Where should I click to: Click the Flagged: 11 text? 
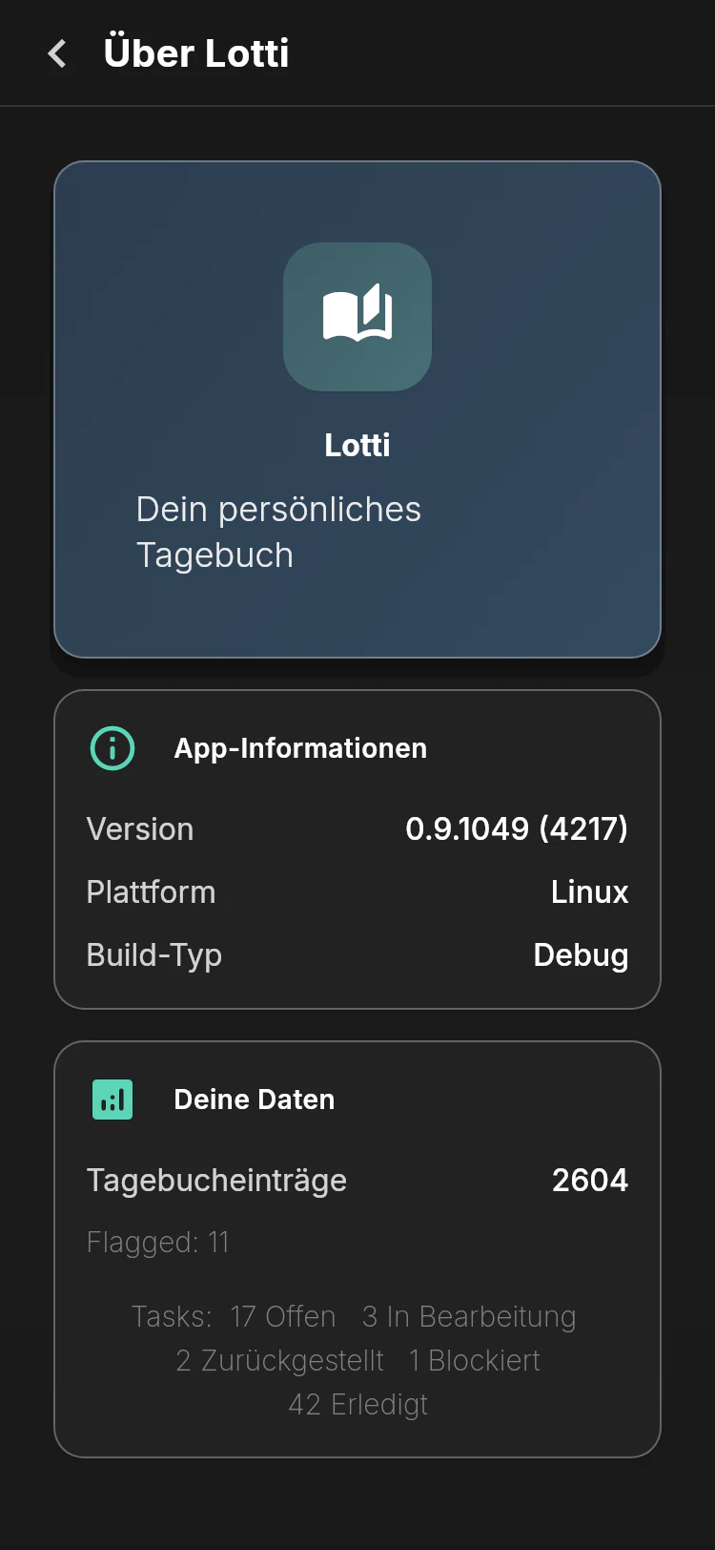(x=158, y=1242)
